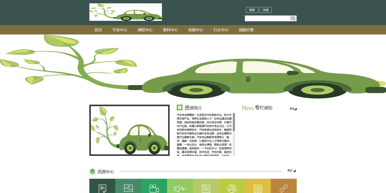Click the framed green car thumbnail

tap(129, 130)
